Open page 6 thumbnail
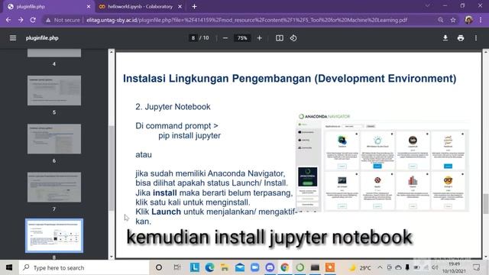Viewport: 489px width, 275px height. click(x=54, y=139)
